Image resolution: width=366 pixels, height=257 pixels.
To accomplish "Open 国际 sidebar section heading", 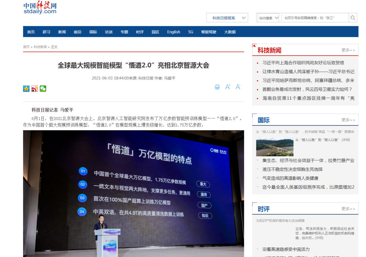I will pos(264,120).
